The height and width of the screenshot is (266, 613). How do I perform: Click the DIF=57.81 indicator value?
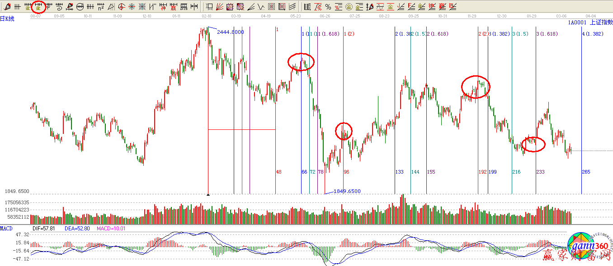(46, 229)
